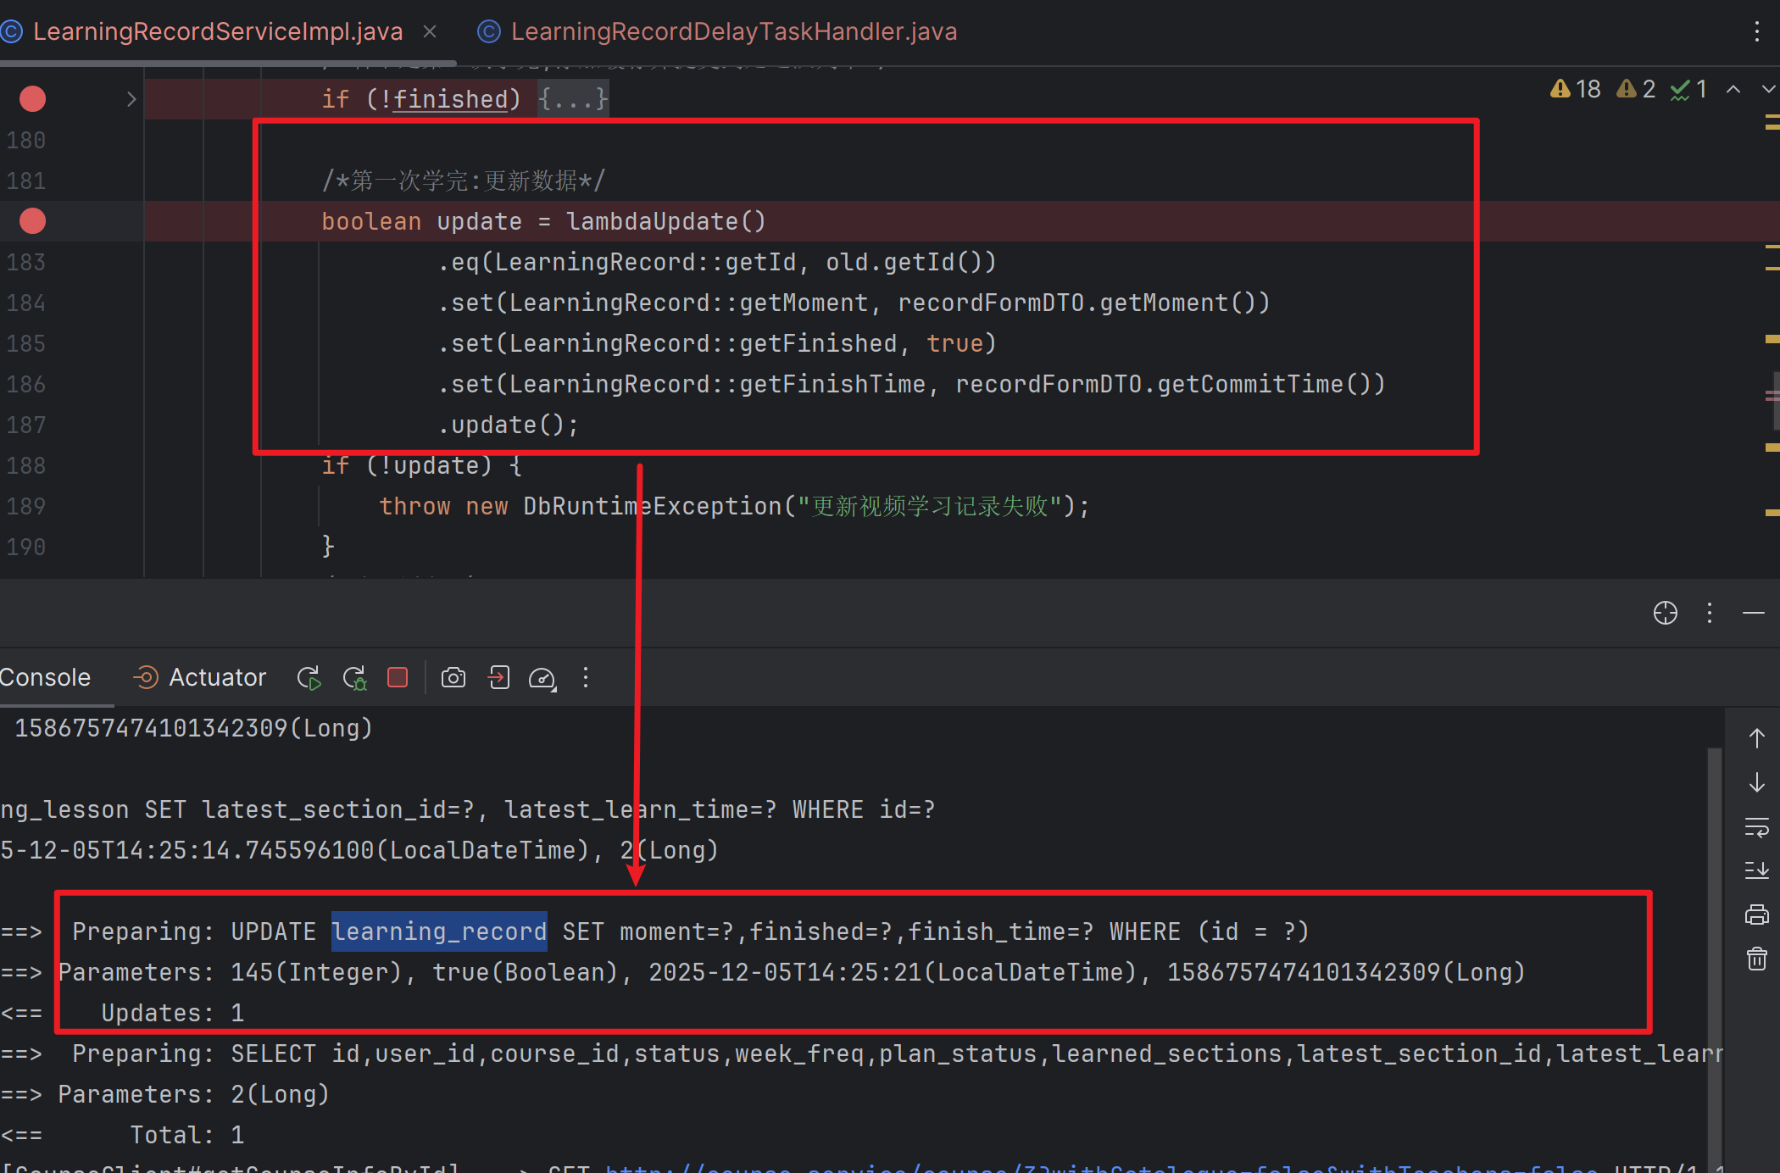The image size is (1780, 1173).
Task: Click the scroll to end icon
Action: 1757,870
